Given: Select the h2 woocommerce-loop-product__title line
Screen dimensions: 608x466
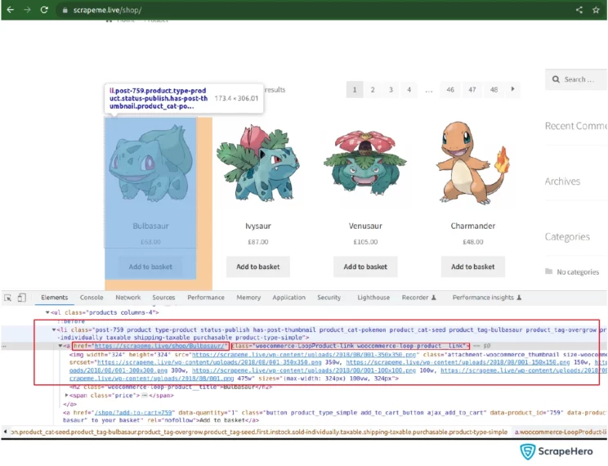Looking at the screenshot, I should (x=171, y=388).
